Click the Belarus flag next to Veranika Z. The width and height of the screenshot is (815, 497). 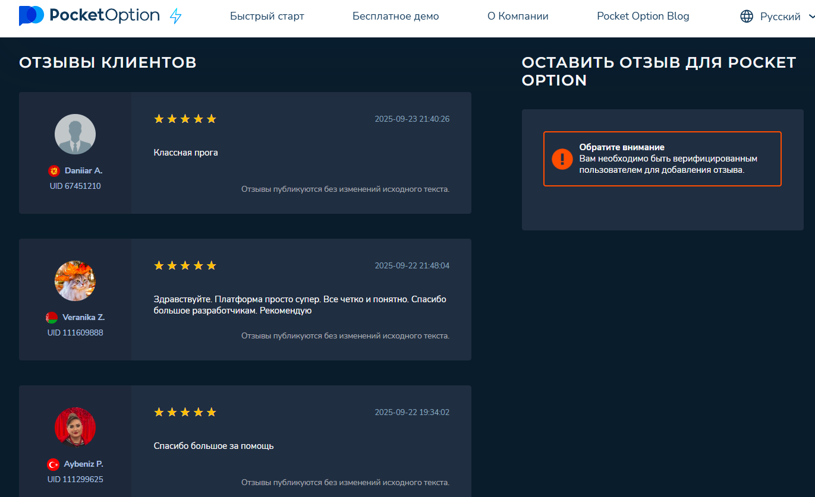[52, 318]
